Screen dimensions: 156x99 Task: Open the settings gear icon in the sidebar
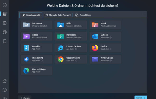coord(5,98)
